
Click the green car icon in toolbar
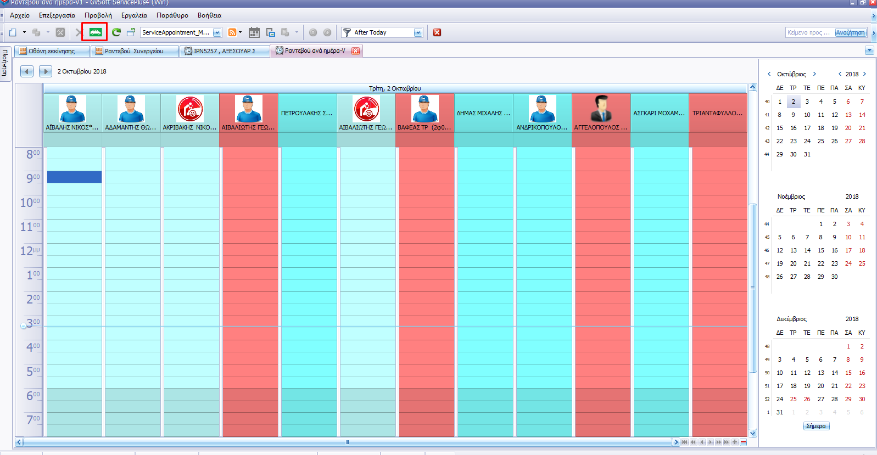coord(95,32)
